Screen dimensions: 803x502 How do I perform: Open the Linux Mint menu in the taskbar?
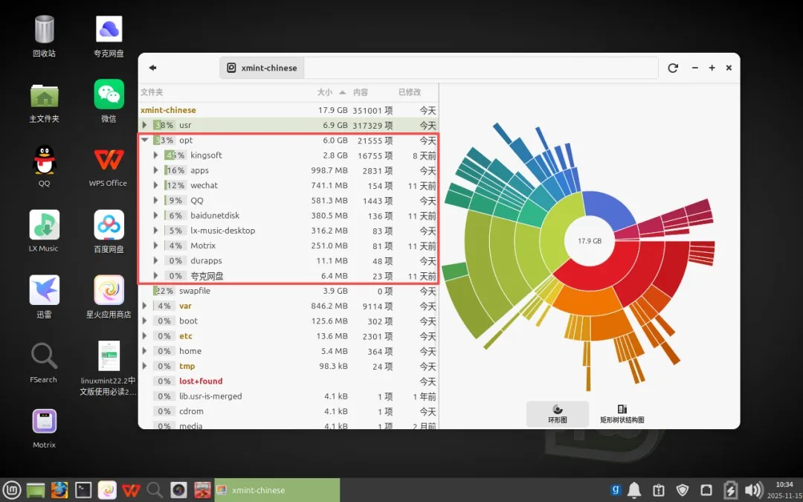point(13,490)
